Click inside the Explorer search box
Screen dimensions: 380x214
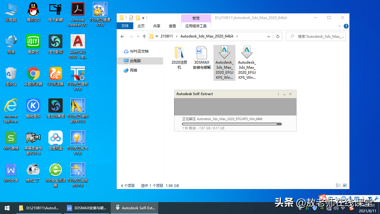[317, 36]
